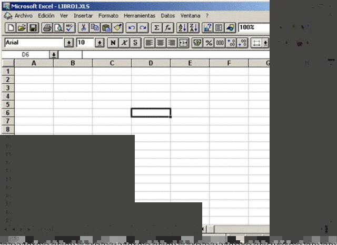
Task: Select column A header
Action: click(x=34, y=63)
